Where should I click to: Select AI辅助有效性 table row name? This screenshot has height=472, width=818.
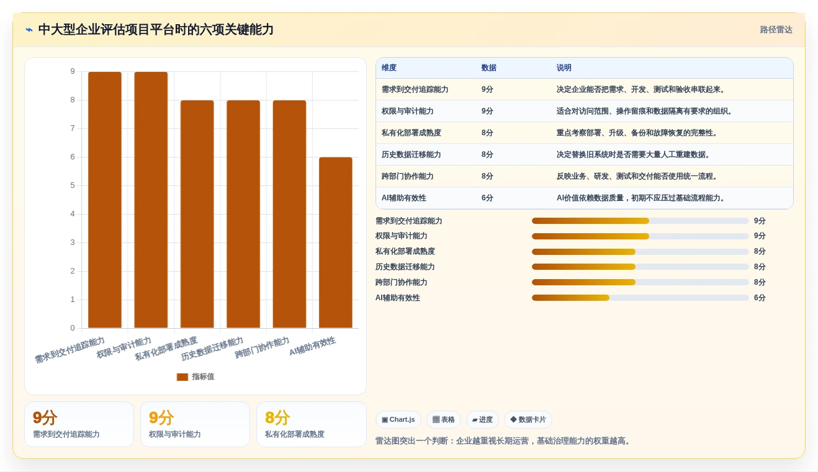pyautogui.click(x=404, y=198)
